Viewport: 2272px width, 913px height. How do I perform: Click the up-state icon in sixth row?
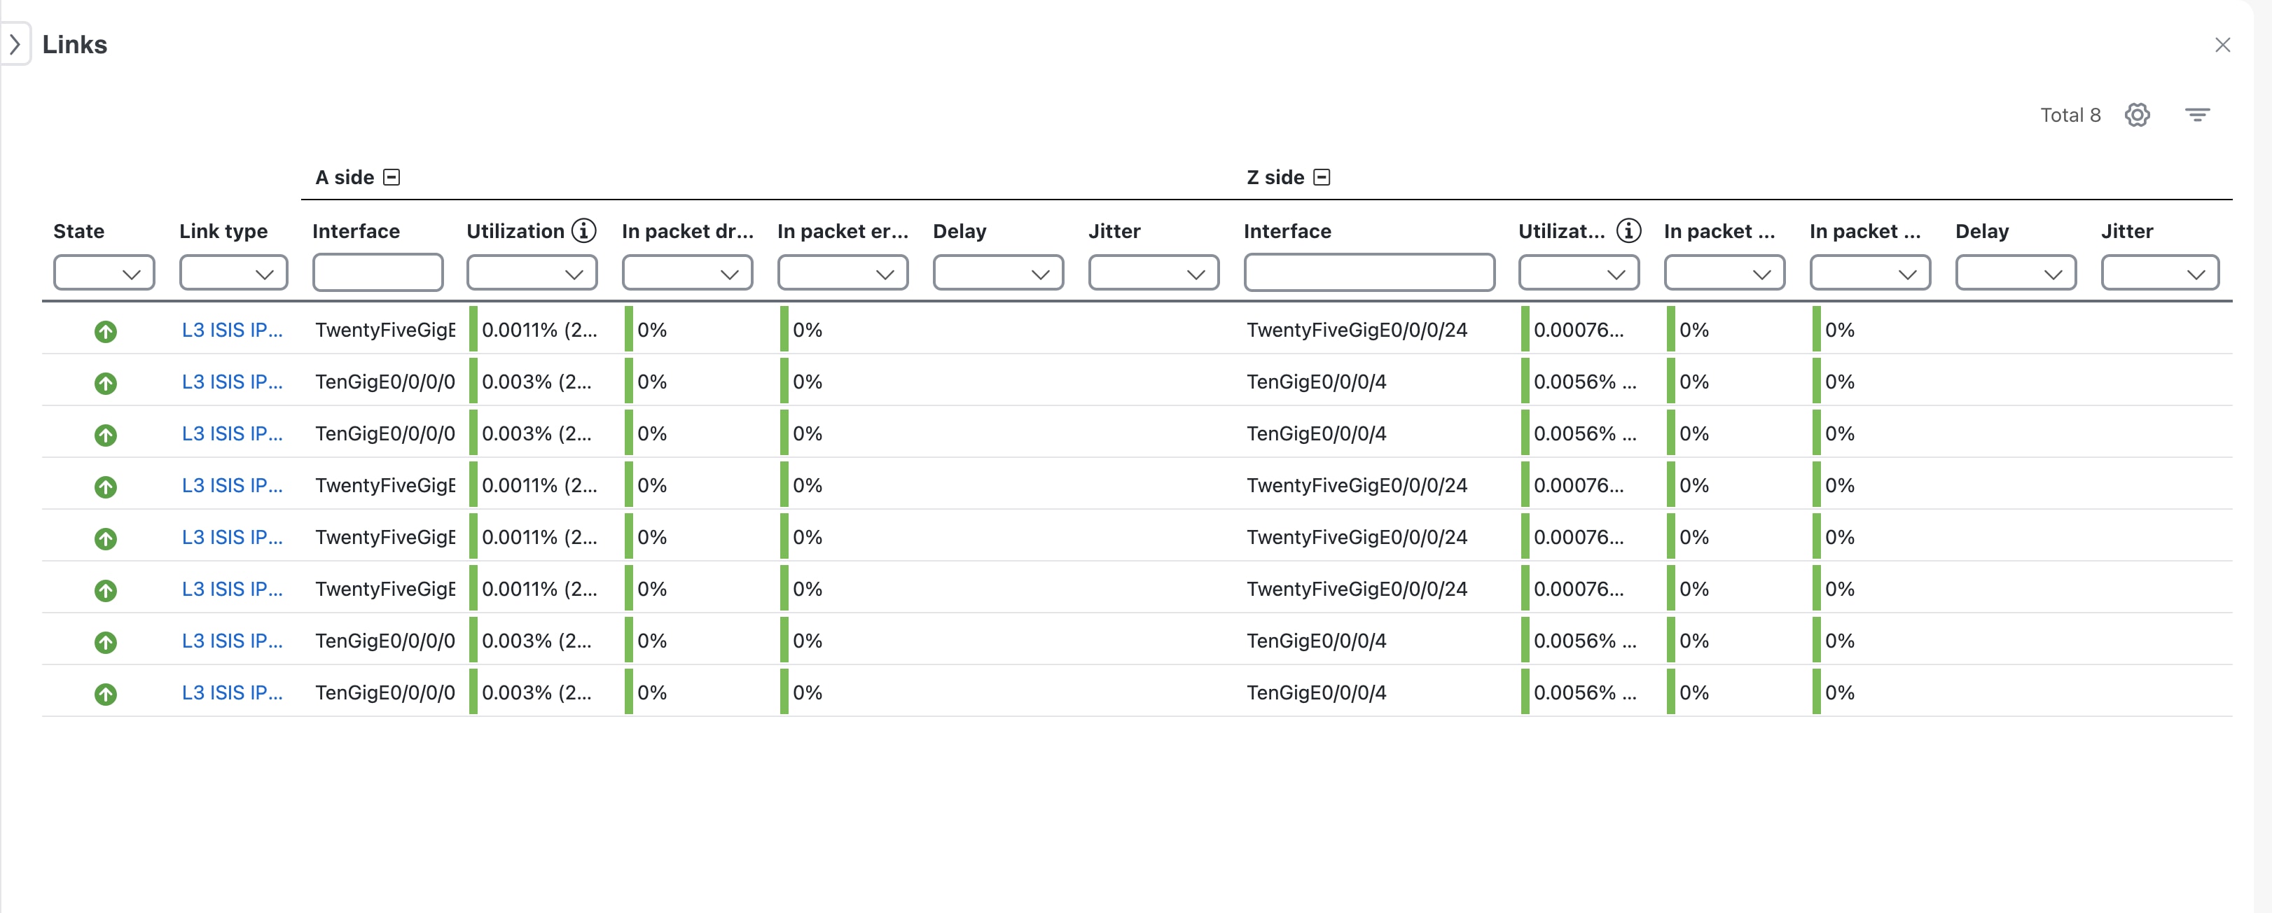tap(106, 591)
